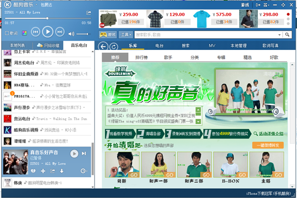Open the 谭维维 station
Viewport: 297px width, 198px height.
point(47,141)
